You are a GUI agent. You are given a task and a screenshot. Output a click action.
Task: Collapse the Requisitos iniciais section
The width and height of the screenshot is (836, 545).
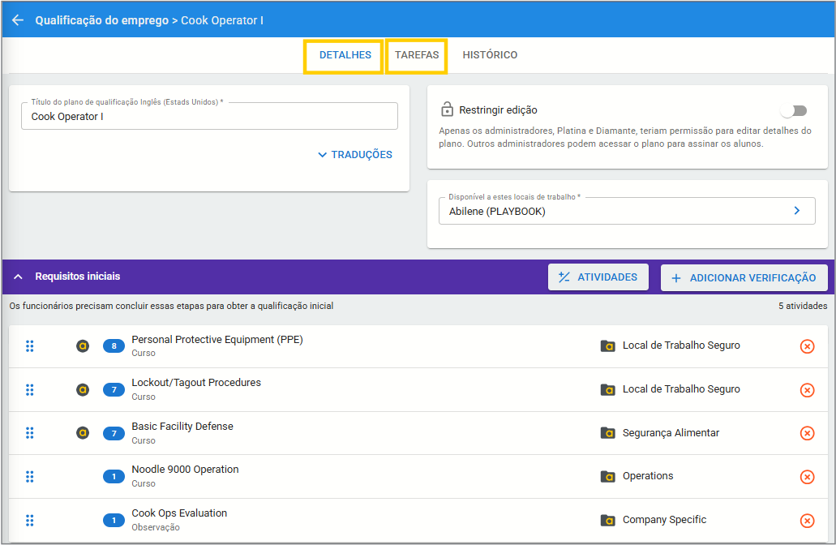18,277
